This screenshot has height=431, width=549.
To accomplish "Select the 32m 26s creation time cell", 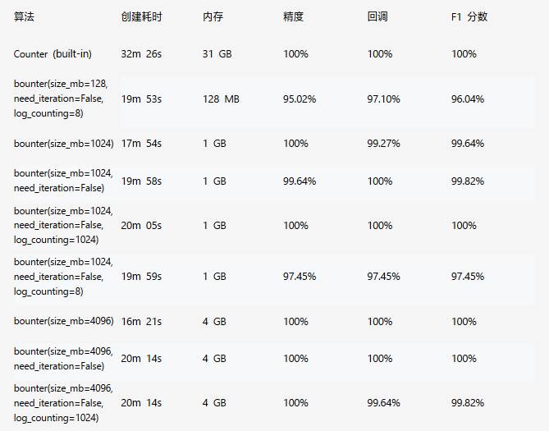I will tap(141, 54).
